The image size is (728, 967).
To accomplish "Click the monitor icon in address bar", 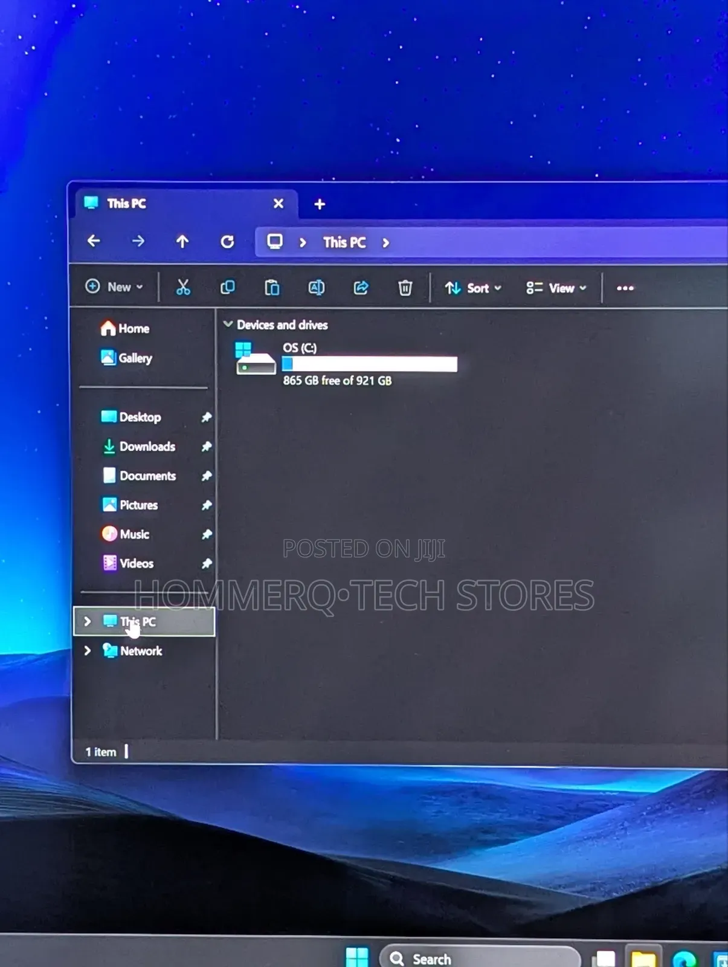I will pos(275,242).
